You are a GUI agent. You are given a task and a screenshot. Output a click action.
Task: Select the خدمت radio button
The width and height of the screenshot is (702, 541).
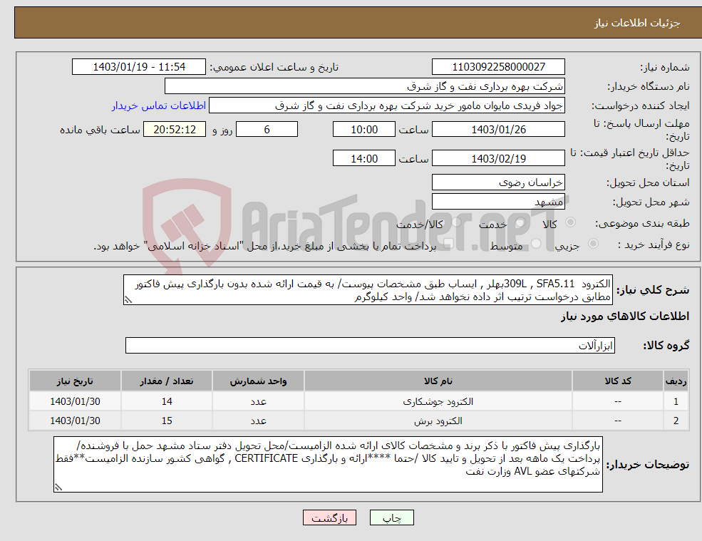pyautogui.click(x=520, y=222)
